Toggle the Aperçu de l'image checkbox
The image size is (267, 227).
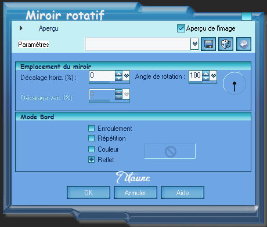click(x=181, y=28)
